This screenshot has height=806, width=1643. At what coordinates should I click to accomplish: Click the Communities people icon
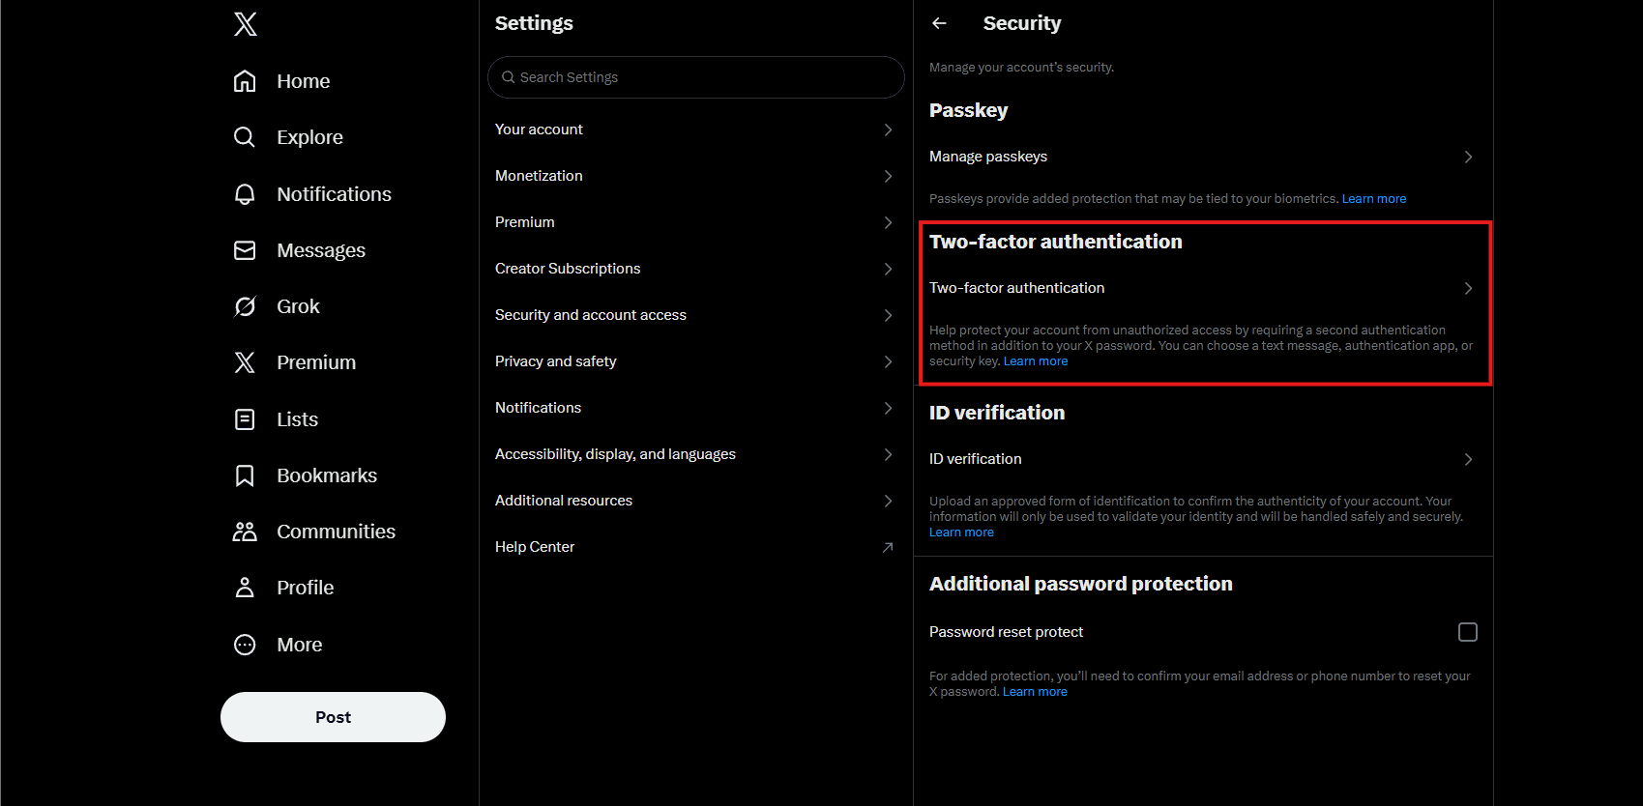pos(245,531)
